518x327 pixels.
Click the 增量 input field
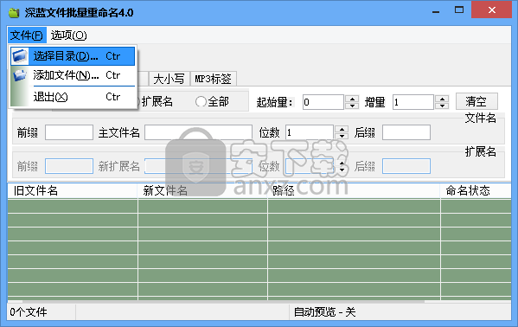(413, 102)
